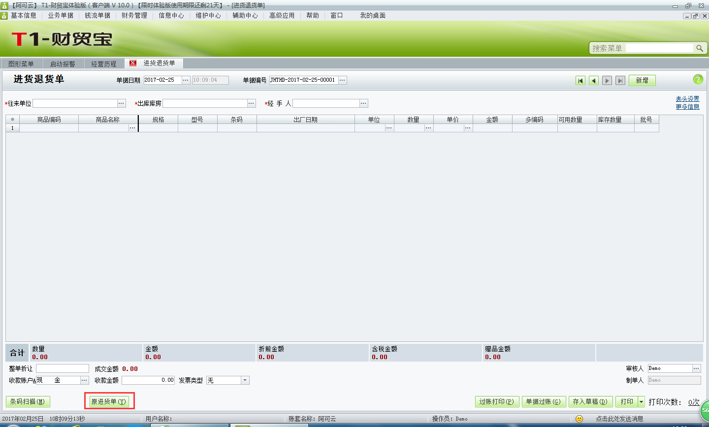
Task: Open the 数量 cell ellipsis in row 1
Action: [428, 128]
